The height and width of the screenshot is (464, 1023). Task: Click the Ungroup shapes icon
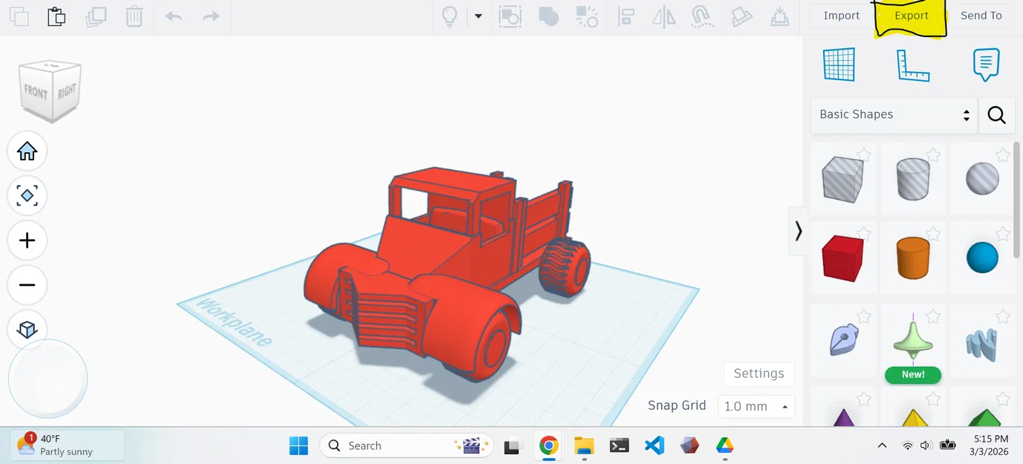587,16
